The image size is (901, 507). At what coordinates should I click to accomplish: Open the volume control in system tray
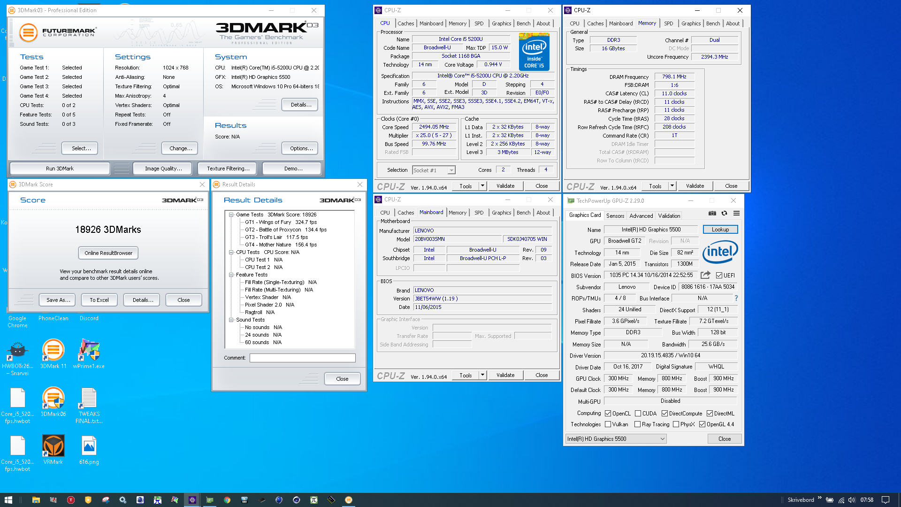click(x=852, y=500)
